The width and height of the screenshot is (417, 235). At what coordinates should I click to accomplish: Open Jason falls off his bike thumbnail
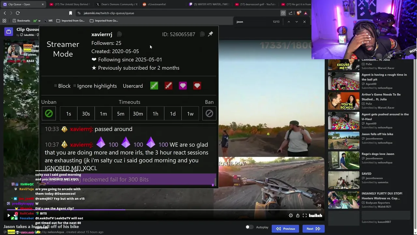click(344, 140)
